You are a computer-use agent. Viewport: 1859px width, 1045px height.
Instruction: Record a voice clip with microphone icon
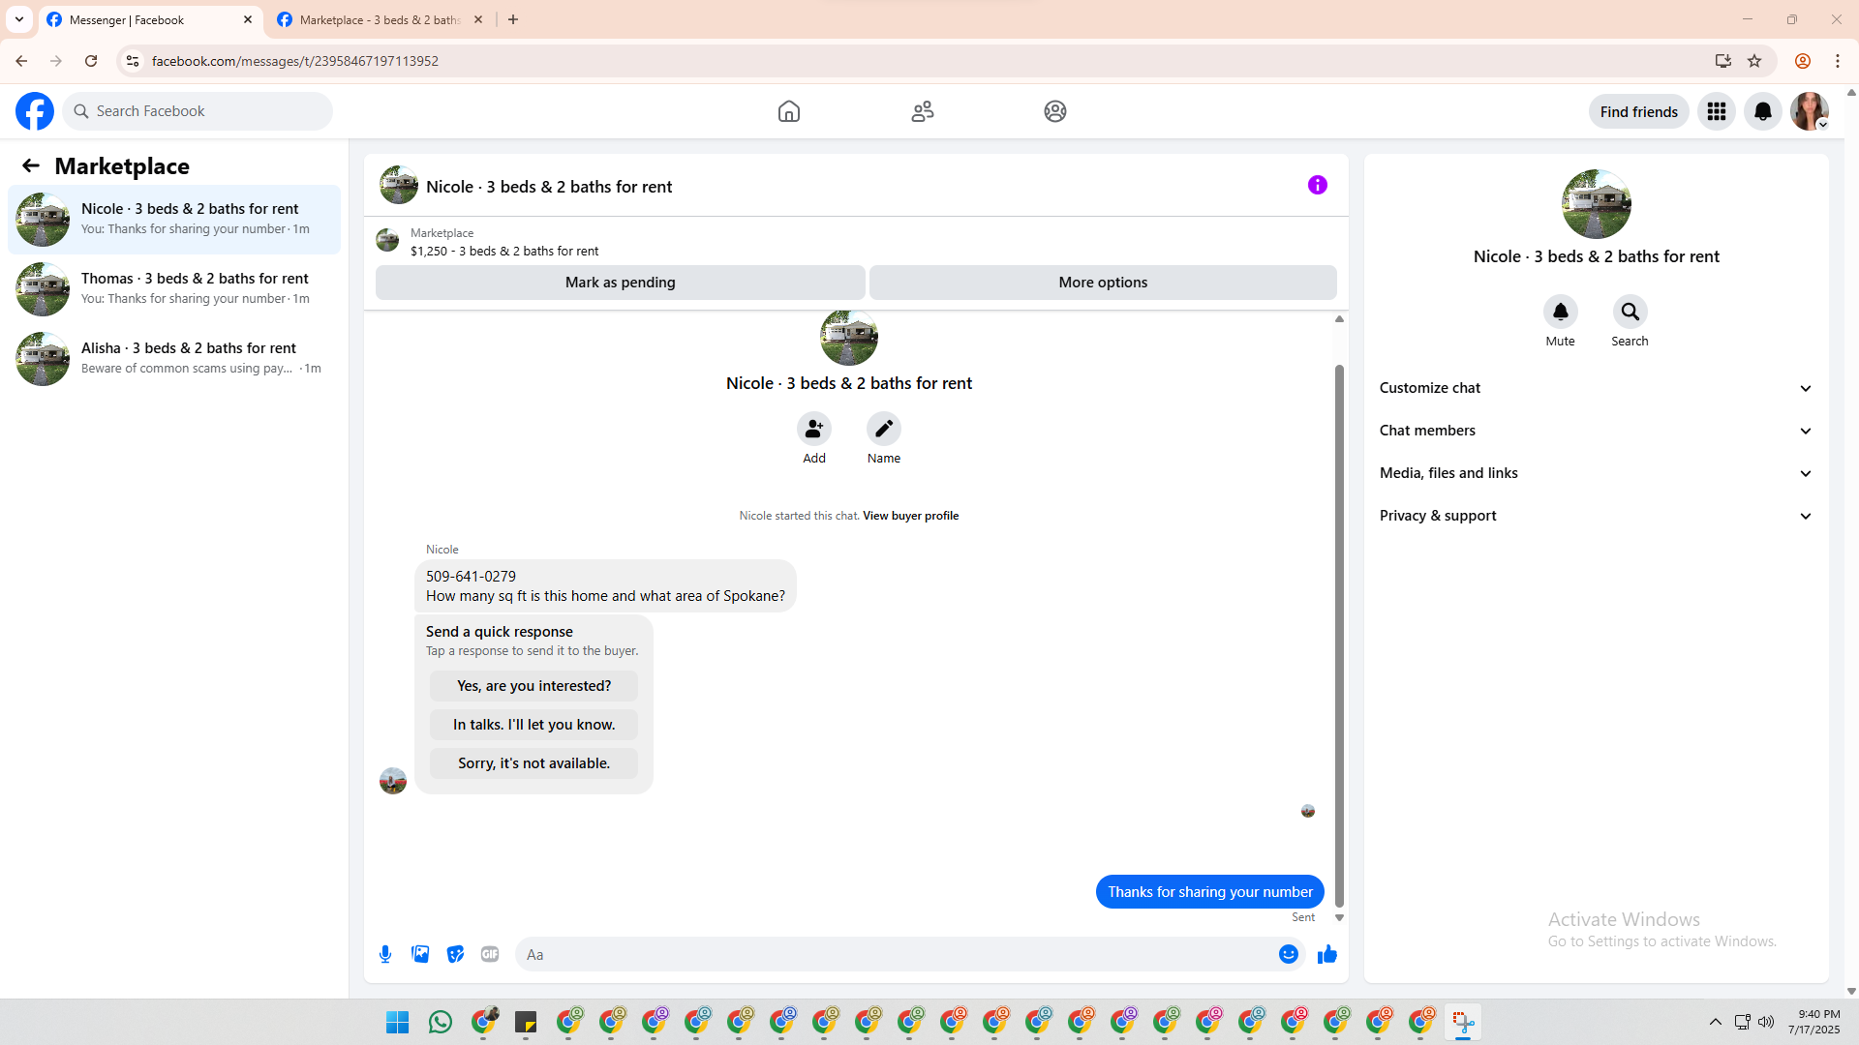[385, 955]
